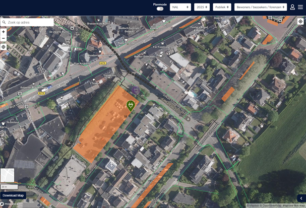Open the user account icon
Viewport: 306px width, 208px height.
[x=293, y=7]
